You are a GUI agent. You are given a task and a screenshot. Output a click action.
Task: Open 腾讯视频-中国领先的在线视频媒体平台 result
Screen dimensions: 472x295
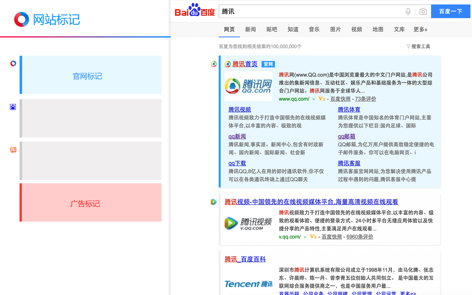(x=311, y=202)
